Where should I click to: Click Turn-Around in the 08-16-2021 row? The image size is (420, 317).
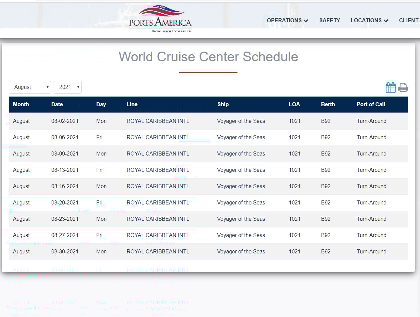371,186
